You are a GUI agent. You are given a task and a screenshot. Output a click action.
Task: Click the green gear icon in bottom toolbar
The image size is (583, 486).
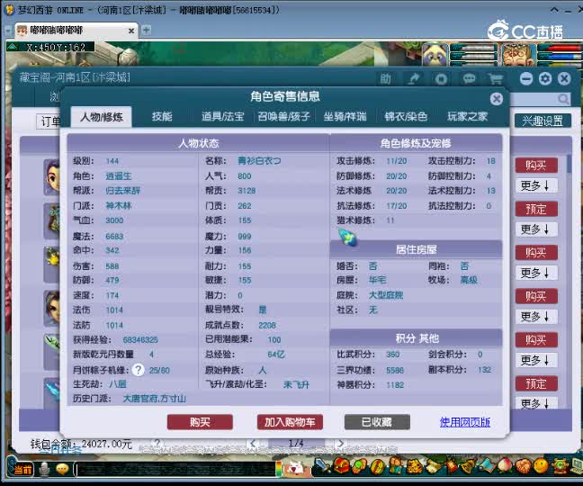[x=560, y=466]
